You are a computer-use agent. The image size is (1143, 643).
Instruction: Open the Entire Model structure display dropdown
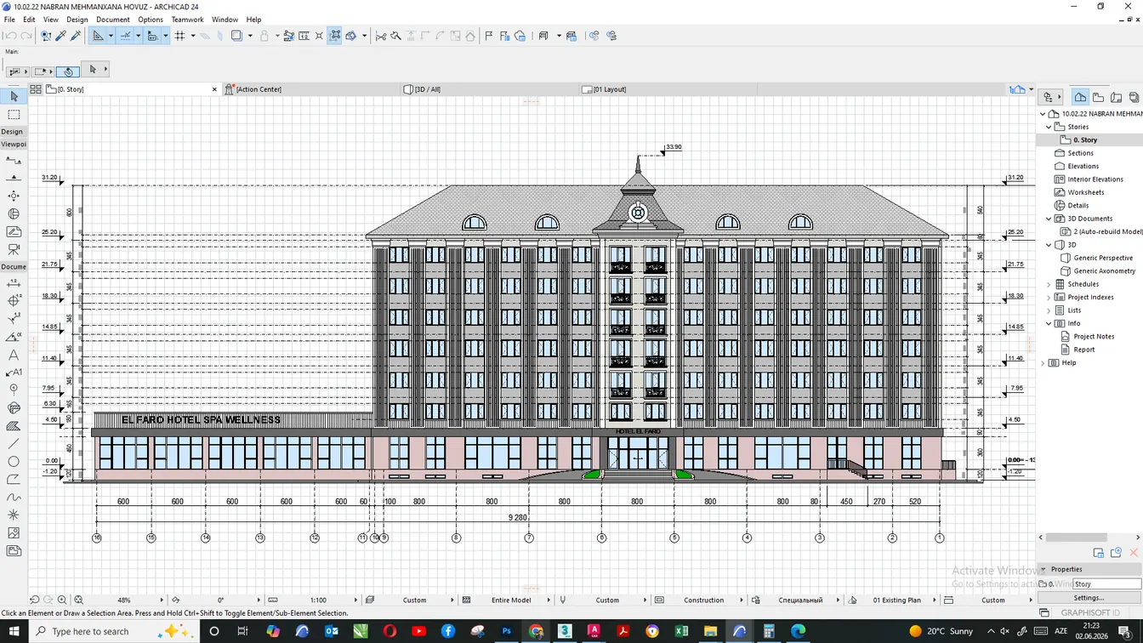(x=511, y=600)
